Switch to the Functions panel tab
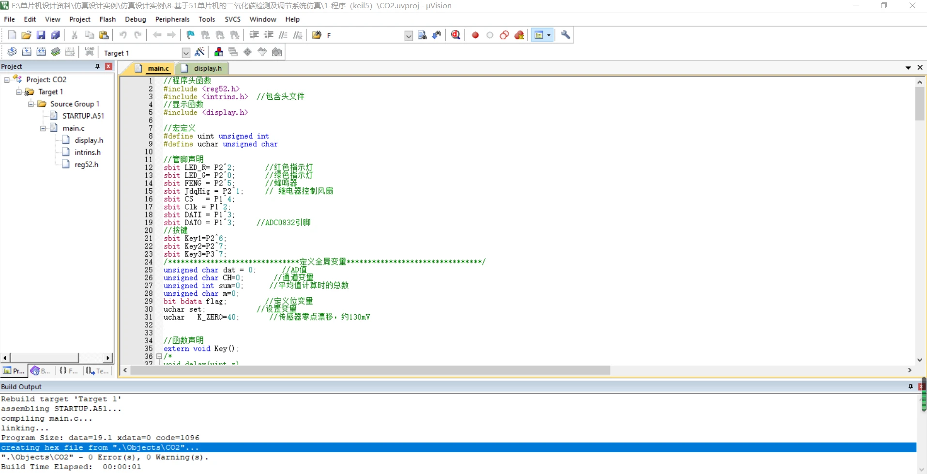927x474 pixels. point(68,371)
